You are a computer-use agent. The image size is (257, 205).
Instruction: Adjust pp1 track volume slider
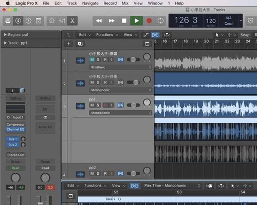pyautogui.click(x=133, y=105)
